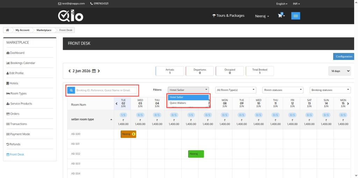Click the Total Booked summary card
This screenshot has width=358, height=178.
click(x=260, y=71)
